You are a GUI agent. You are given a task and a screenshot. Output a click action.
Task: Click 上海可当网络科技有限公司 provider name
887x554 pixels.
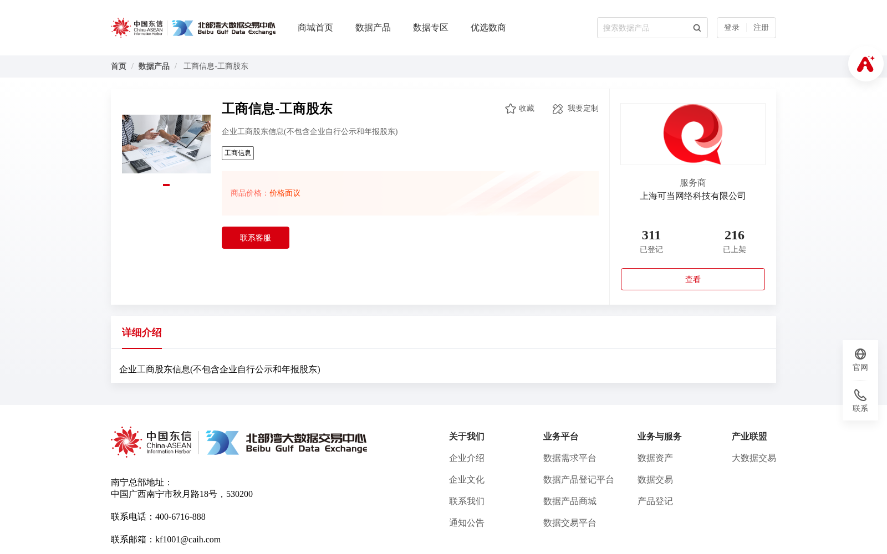click(693, 196)
